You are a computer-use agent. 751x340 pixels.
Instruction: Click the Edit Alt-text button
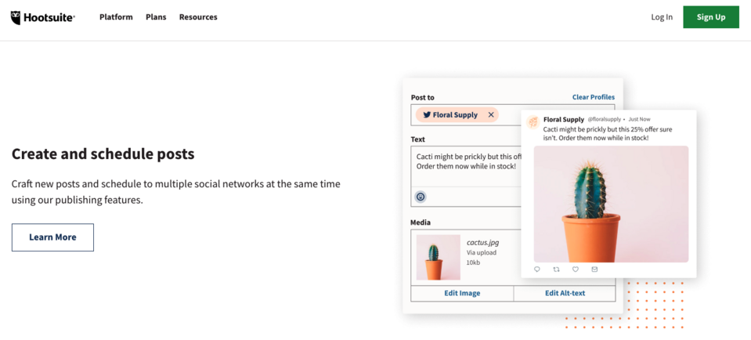coord(565,294)
